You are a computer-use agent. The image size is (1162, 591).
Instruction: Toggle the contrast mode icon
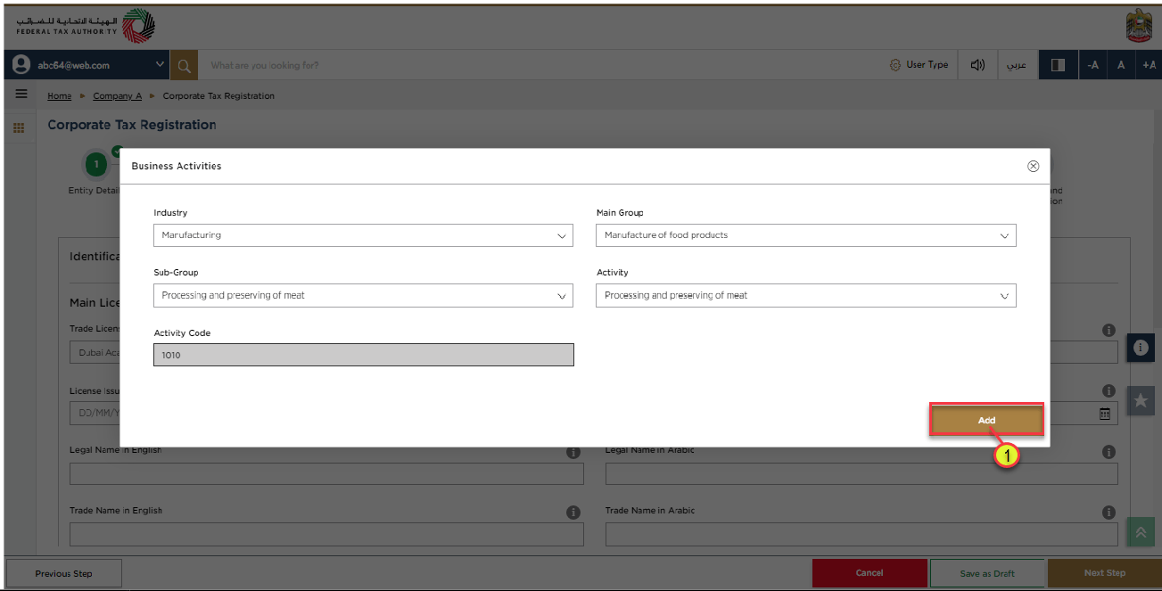[x=1059, y=65]
